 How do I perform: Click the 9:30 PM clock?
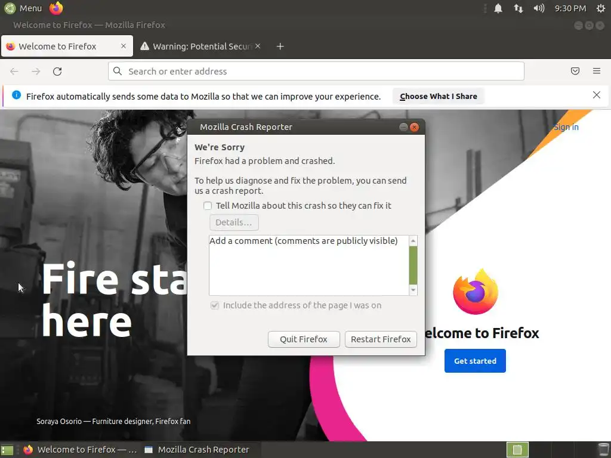click(x=570, y=8)
